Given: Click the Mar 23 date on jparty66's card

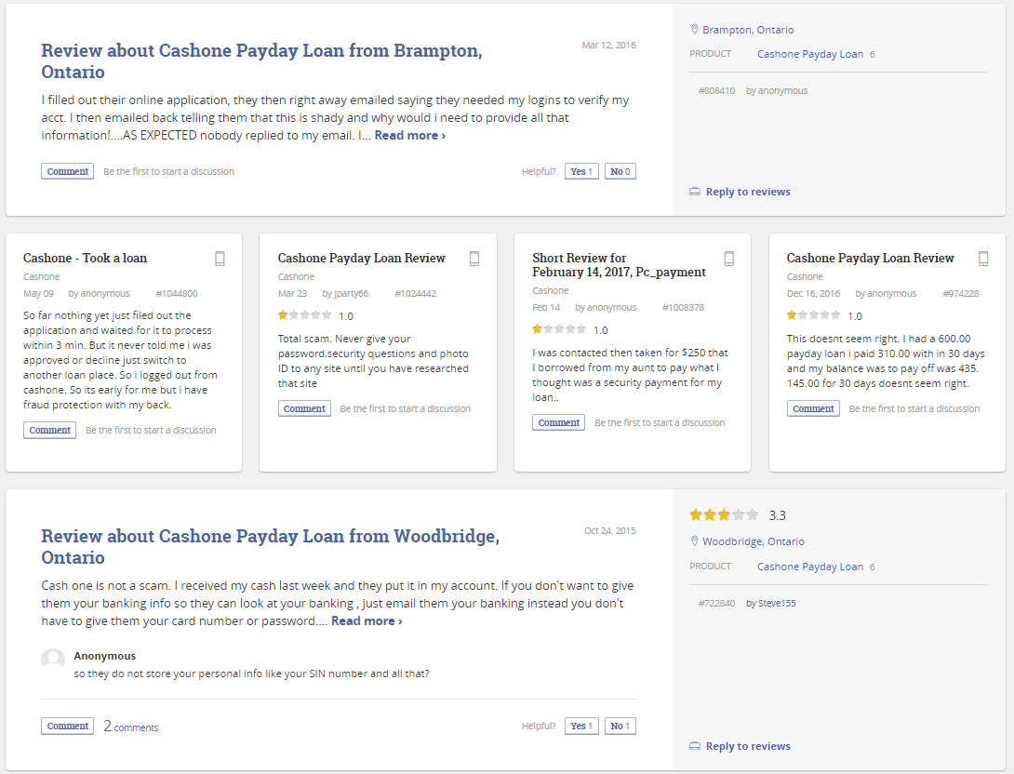Looking at the screenshot, I should click(x=292, y=294).
